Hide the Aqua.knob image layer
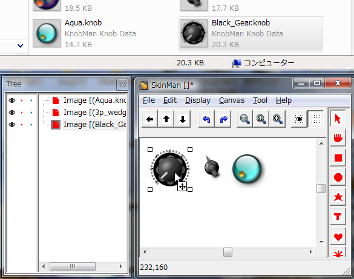354x279 pixels. [12, 100]
